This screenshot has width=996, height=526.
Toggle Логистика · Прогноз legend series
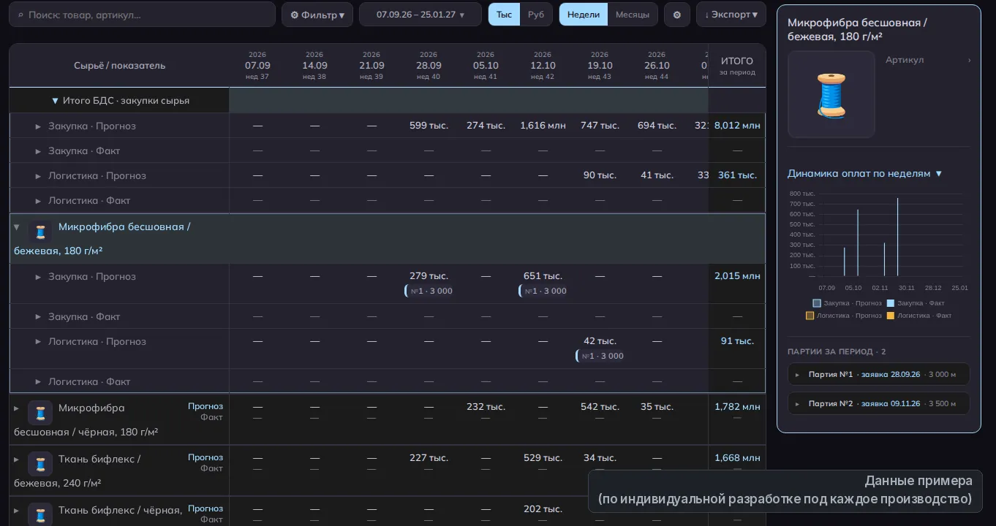844,316
